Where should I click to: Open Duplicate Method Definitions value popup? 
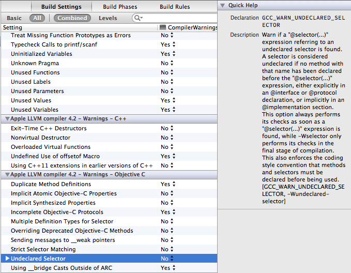pyautogui.click(x=168, y=184)
